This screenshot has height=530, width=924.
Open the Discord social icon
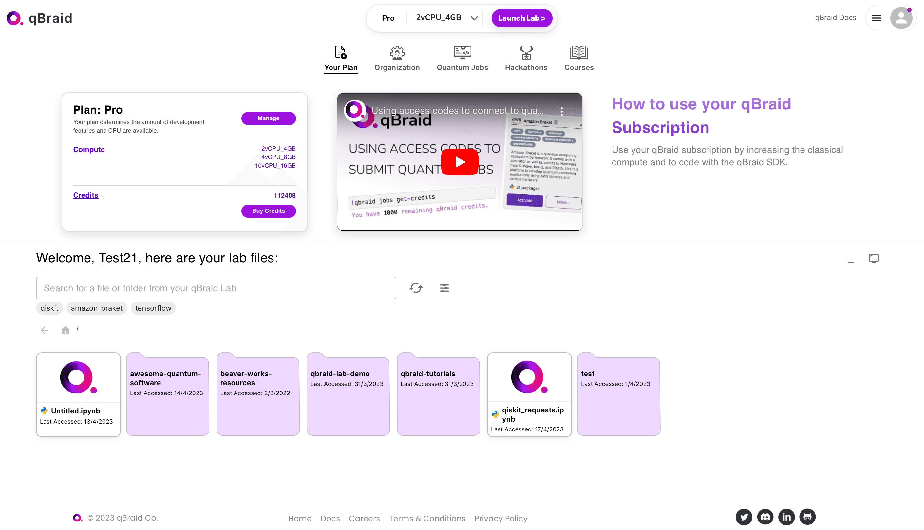765,517
